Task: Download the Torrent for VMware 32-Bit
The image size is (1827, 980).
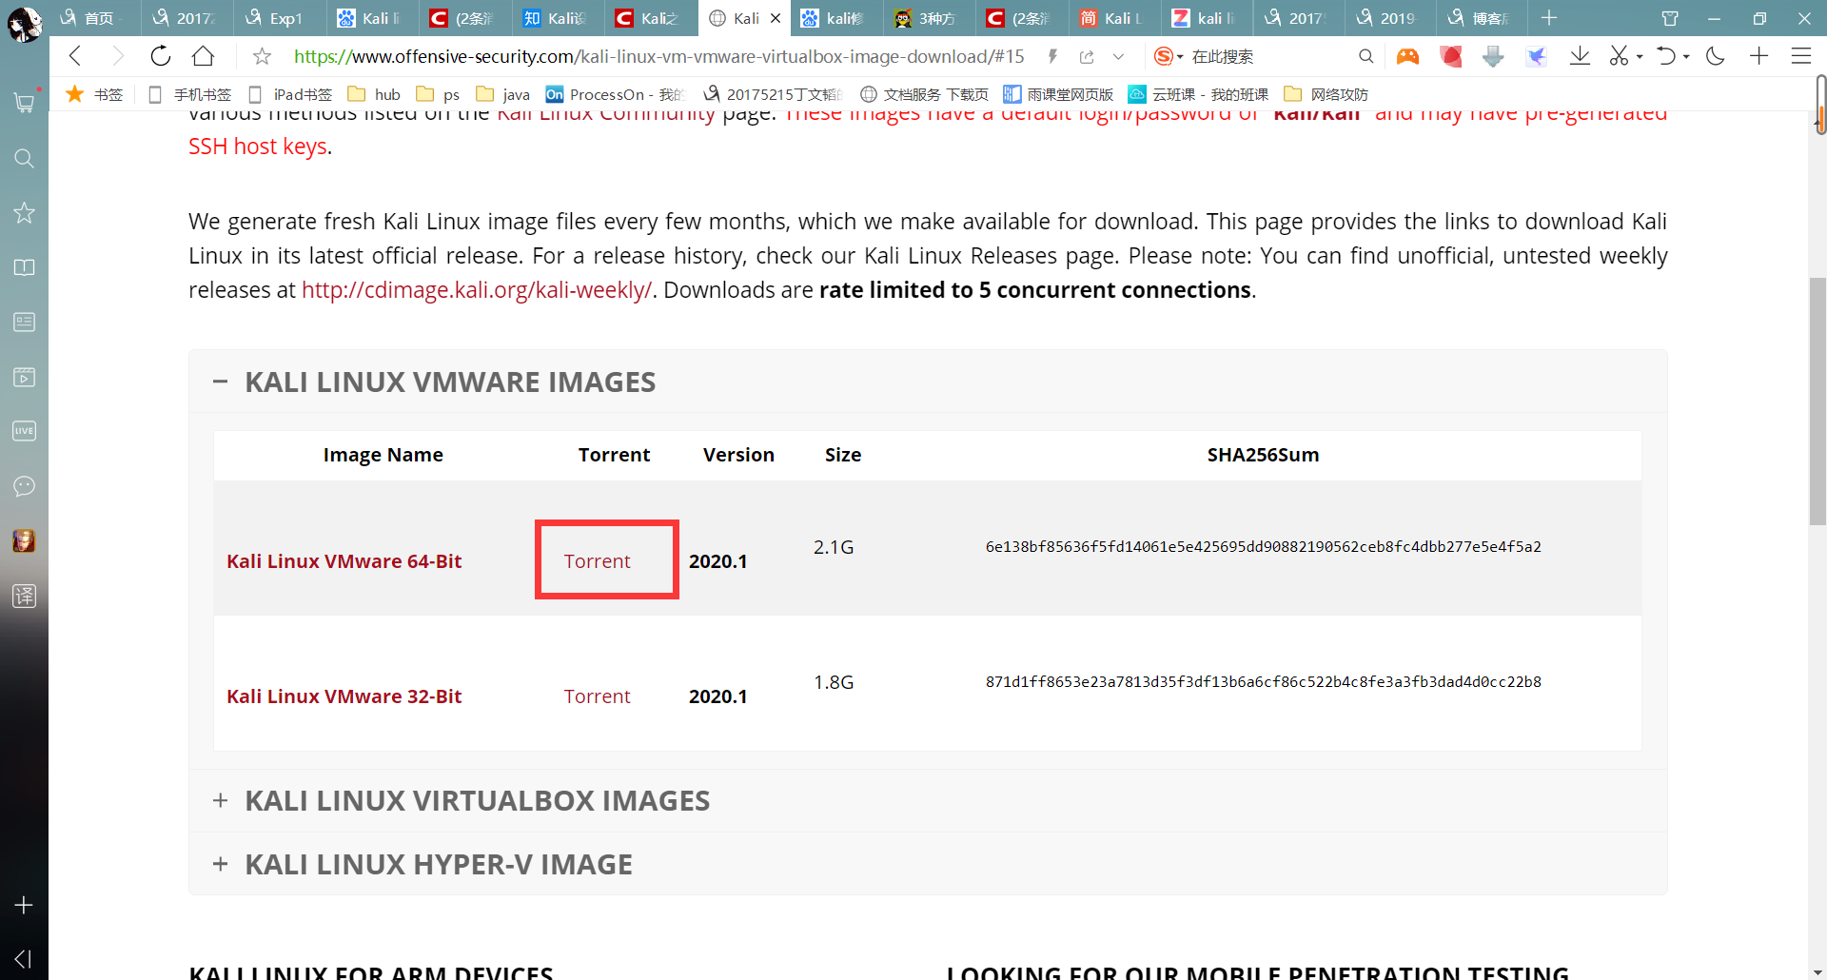Action: (x=597, y=696)
